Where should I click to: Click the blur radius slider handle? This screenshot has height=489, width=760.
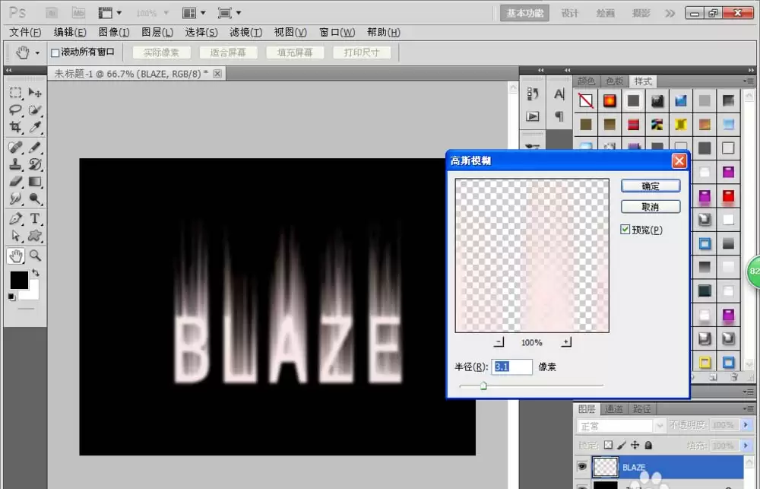coord(483,386)
